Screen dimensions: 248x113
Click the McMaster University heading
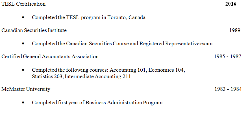point(26,89)
